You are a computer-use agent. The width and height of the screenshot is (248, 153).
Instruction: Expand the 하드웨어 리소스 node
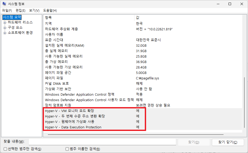pos(5,23)
